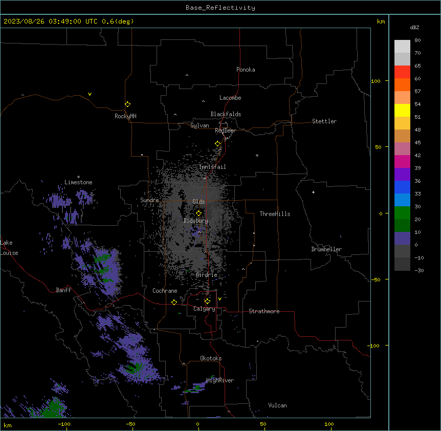Click the km label at bottom left
The image size is (441, 431).
click(x=8, y=425)
